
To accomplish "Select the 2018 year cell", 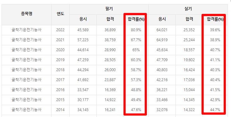I will pos(60,70).
